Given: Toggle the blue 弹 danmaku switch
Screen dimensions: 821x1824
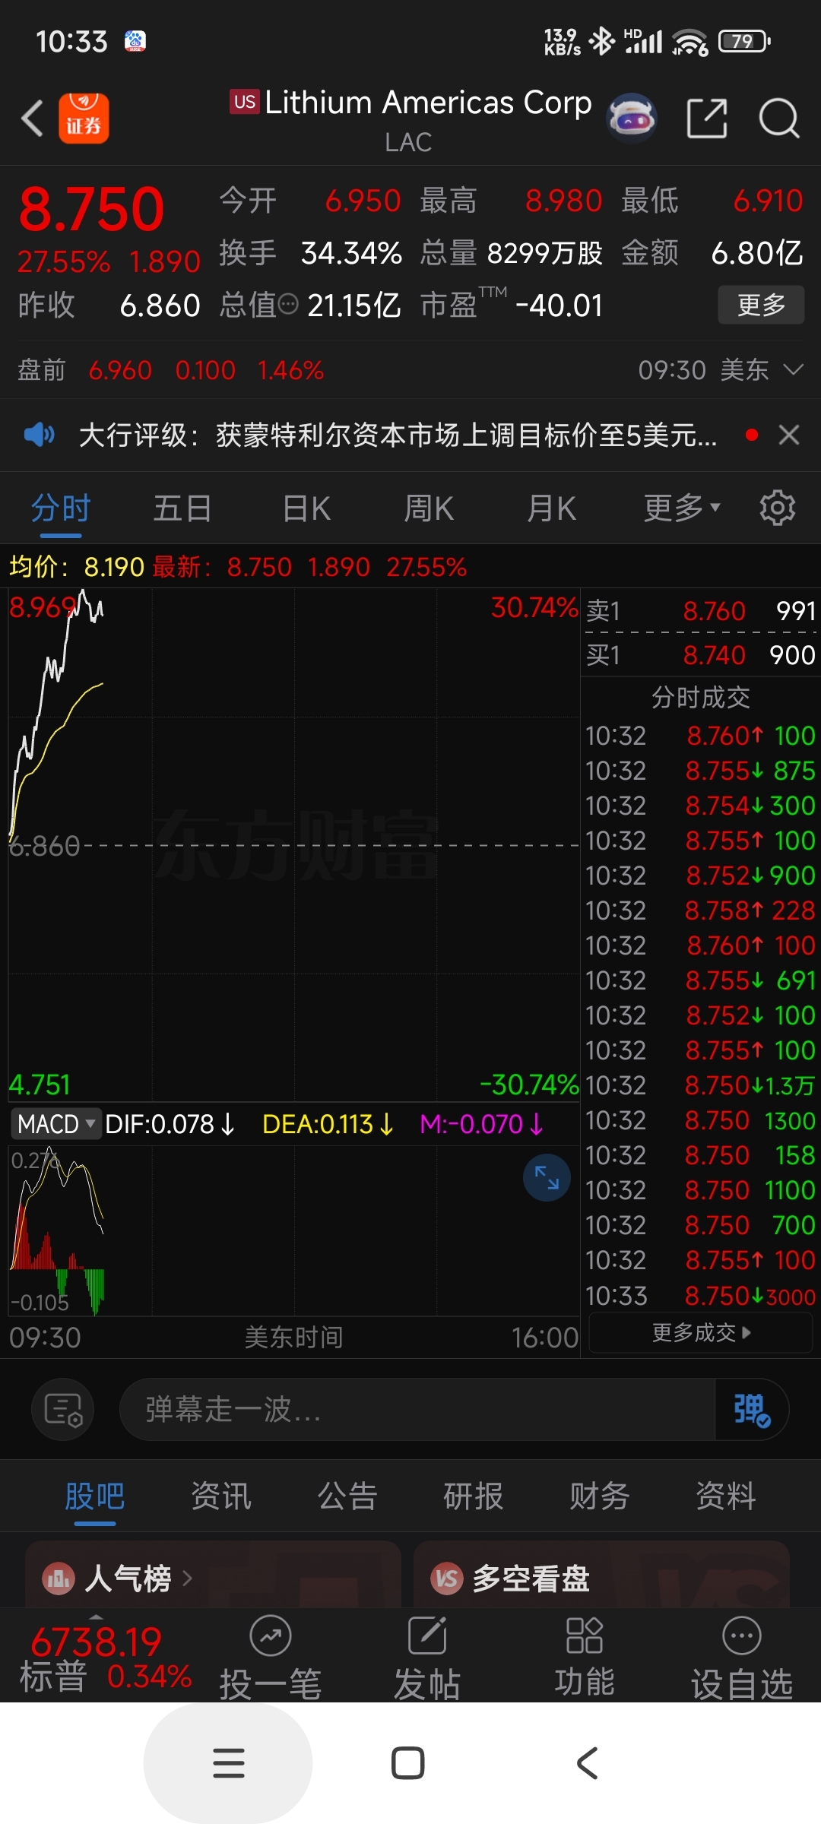Looking at the screenshot, I should [751, 1409].
